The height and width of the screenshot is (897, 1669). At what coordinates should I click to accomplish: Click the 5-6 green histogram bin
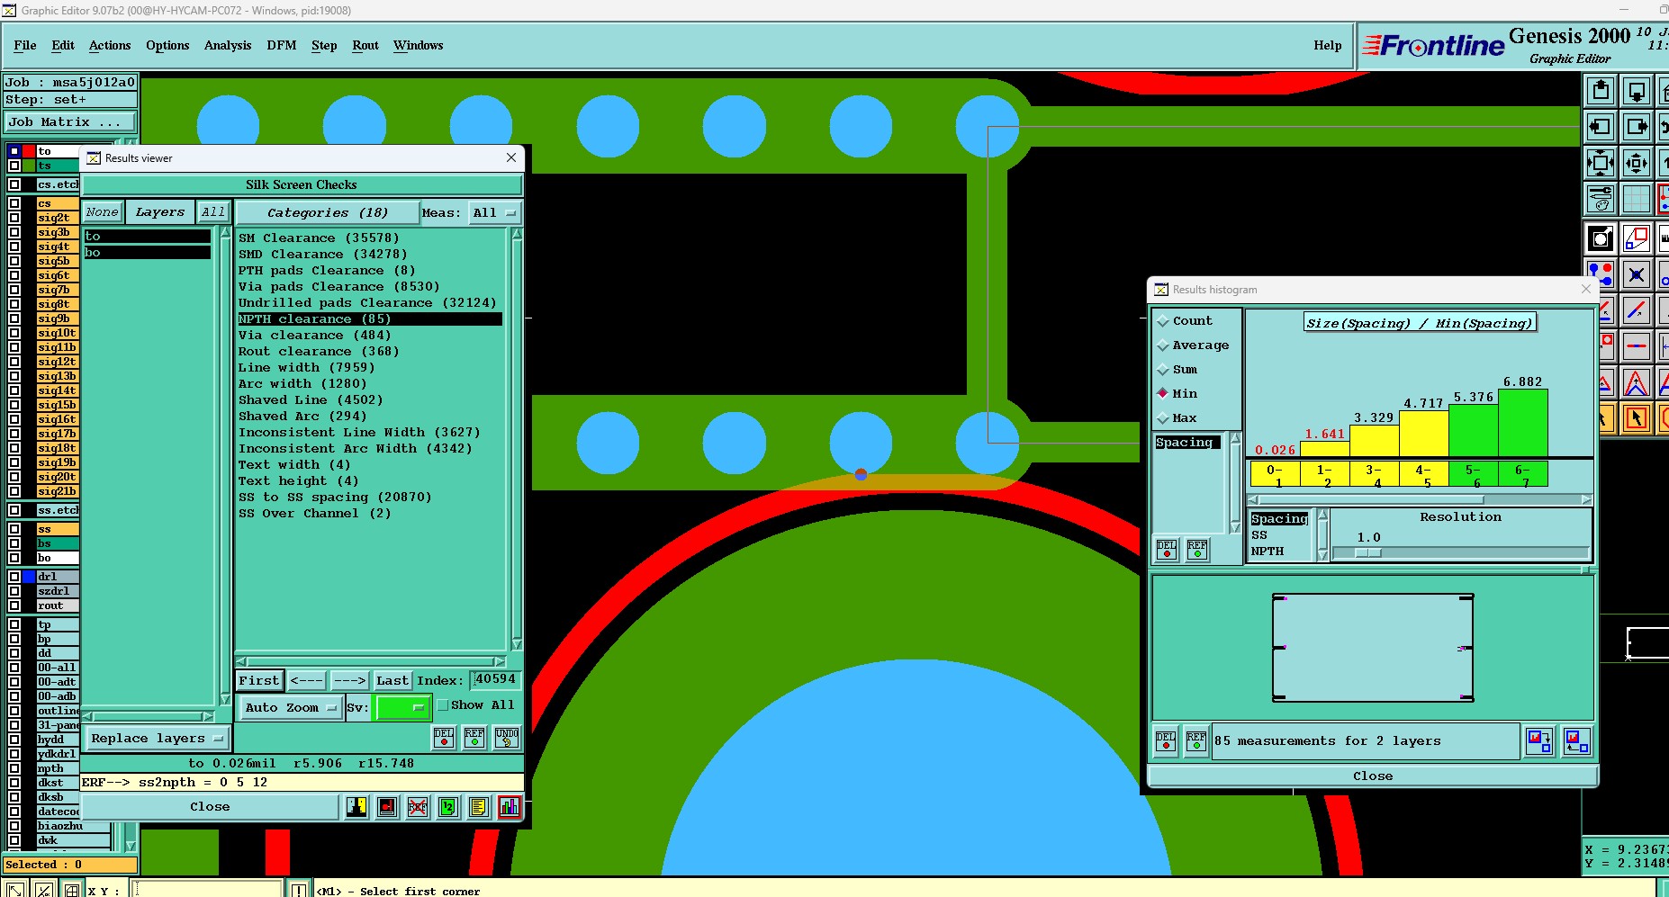pos(1474,475)
